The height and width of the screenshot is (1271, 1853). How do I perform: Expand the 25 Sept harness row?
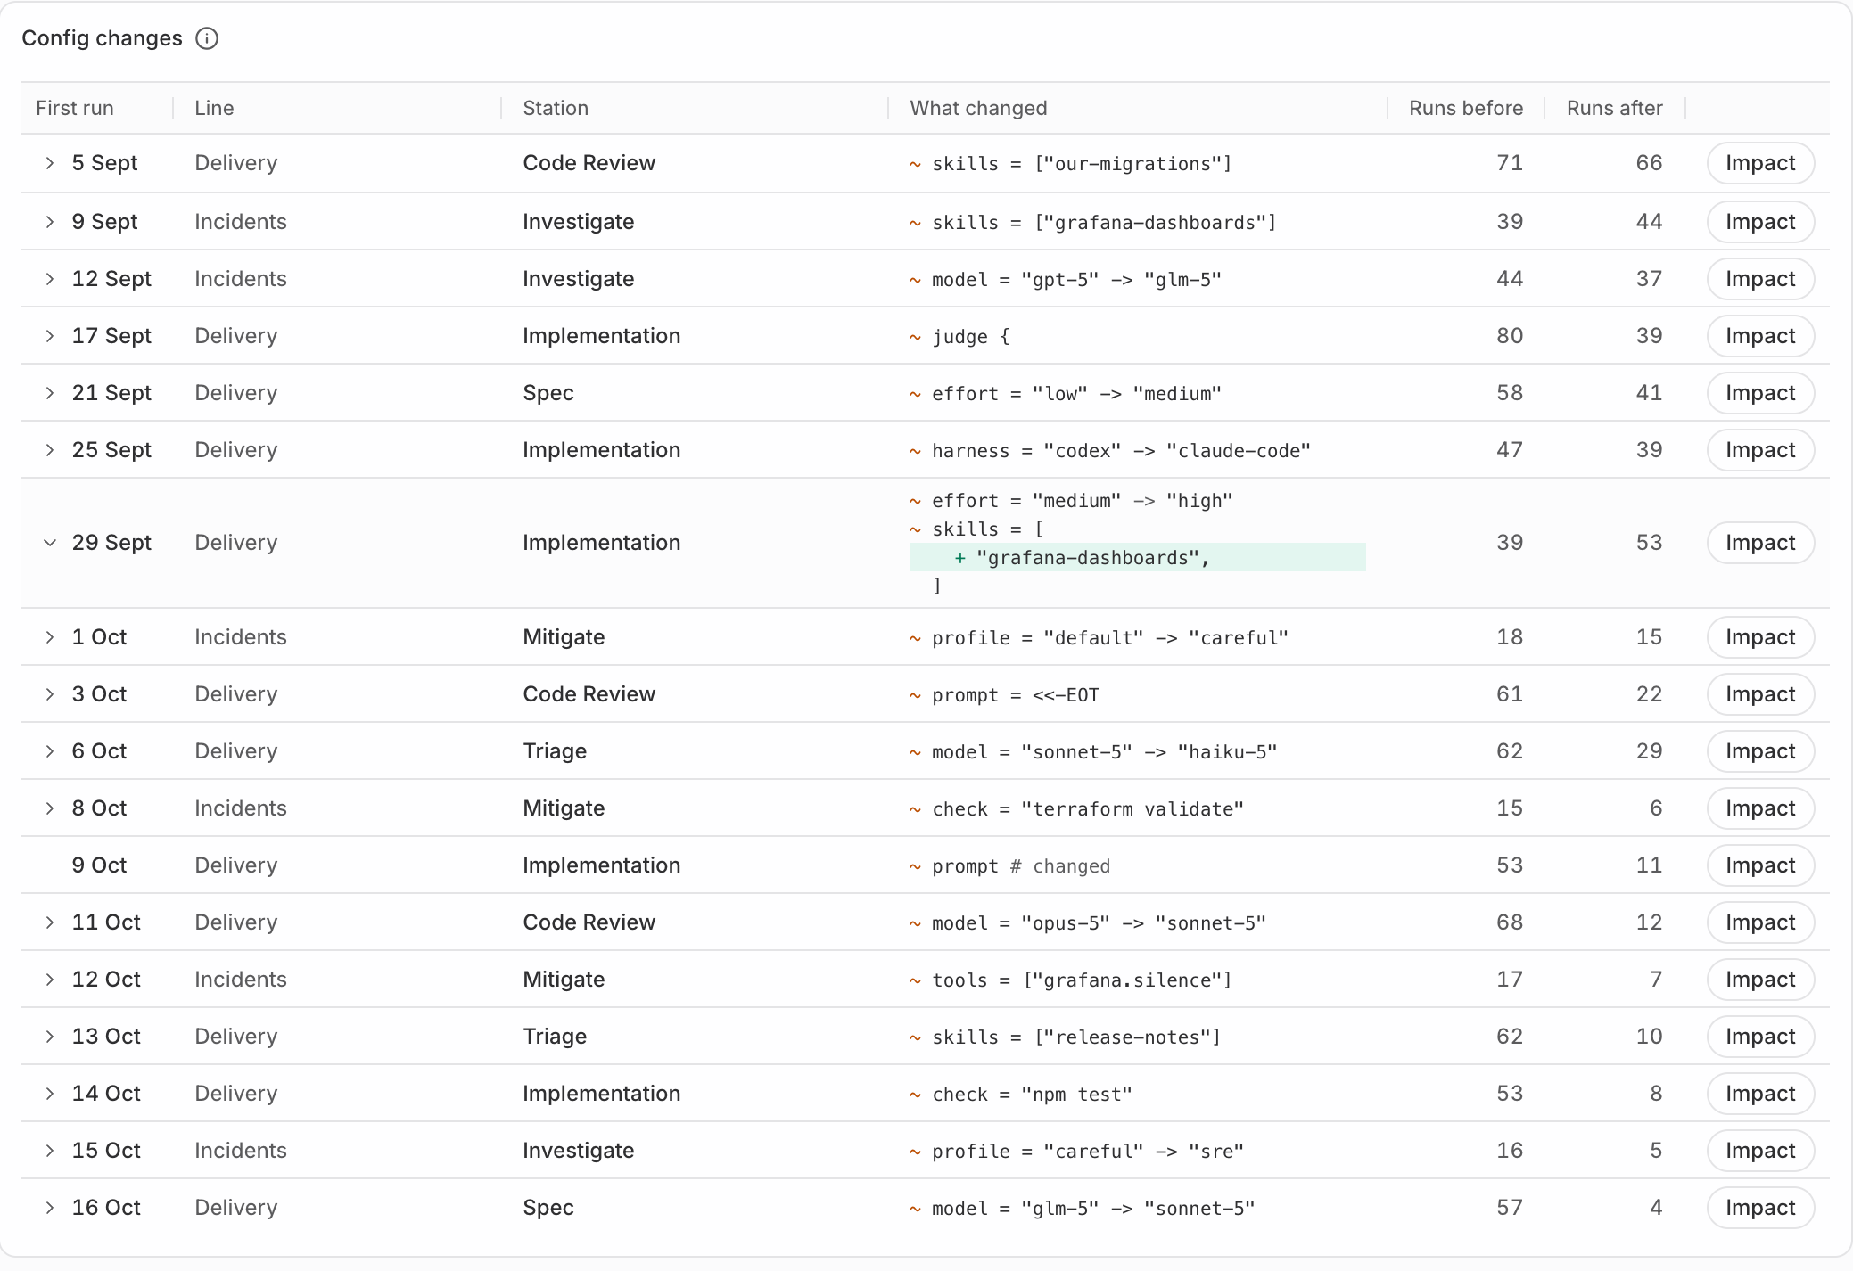pos(50,450)
